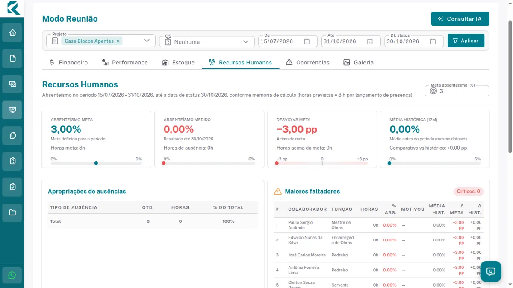Image resolution: width=513 pixels, height=288 pixels.
Task: Open the chat support widget
Action: coord(491,271)
